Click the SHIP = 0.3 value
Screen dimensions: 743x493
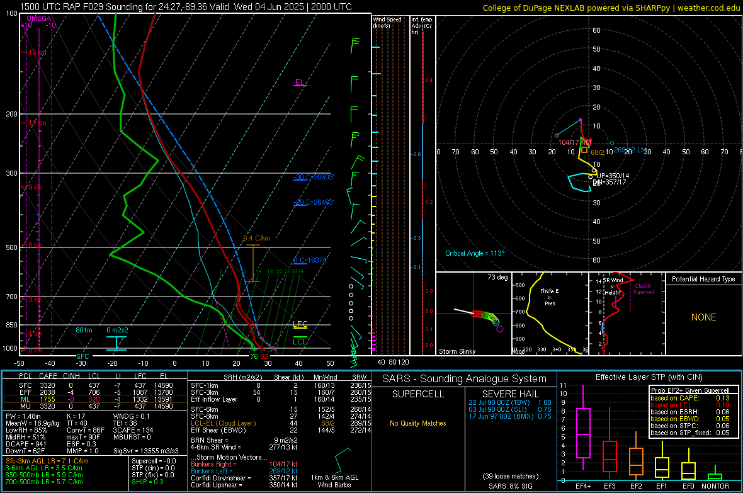click(147, 482)
